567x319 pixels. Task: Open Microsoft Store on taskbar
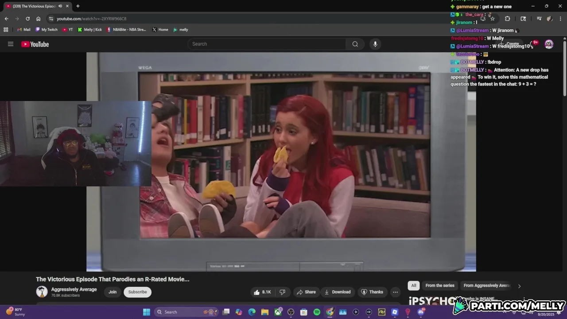pos(304,312)
